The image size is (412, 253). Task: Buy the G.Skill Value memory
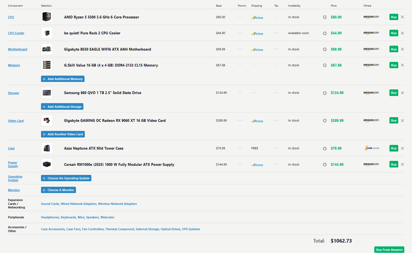click(394, 65)
